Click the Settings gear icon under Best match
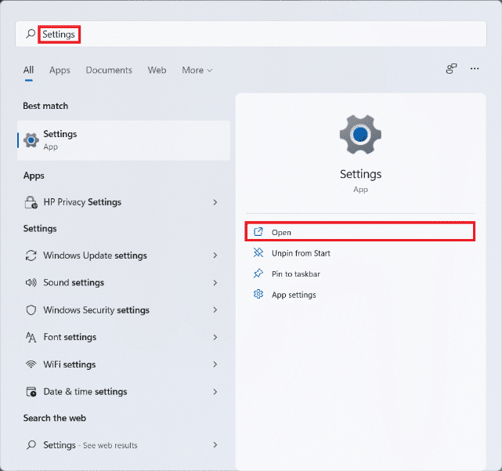The width and height of the screenshot is (502, 471). 31,140
